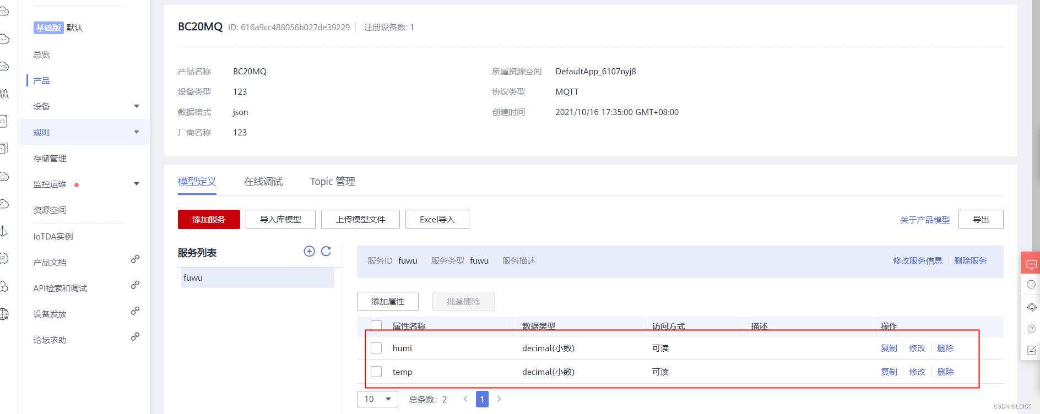Click the link icon next to 产品文档
The image size is (1040, 414).
point(135,259)
